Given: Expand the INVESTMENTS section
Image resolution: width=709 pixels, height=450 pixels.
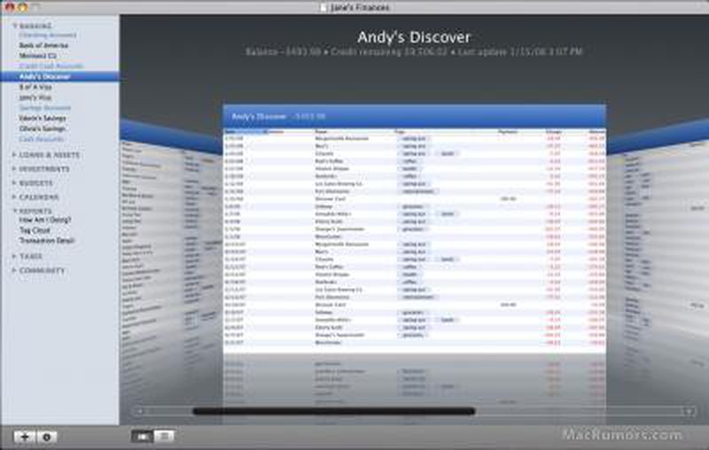Looking at the screenshot, I should pos(14,168).
